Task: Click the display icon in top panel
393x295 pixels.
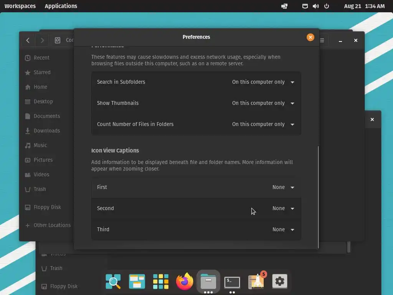Action: point(284,6)
